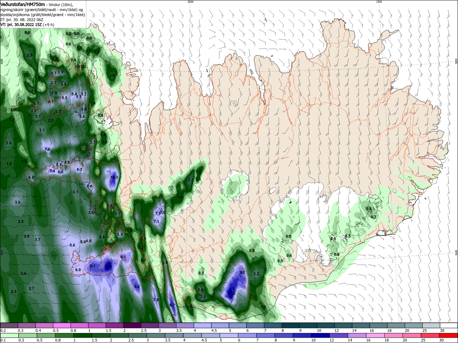
Task: Click the 4.7 precipitation value on the map
Action: pos(51,102)
